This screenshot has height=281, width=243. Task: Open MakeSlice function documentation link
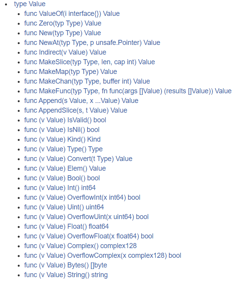click(89, 62)
